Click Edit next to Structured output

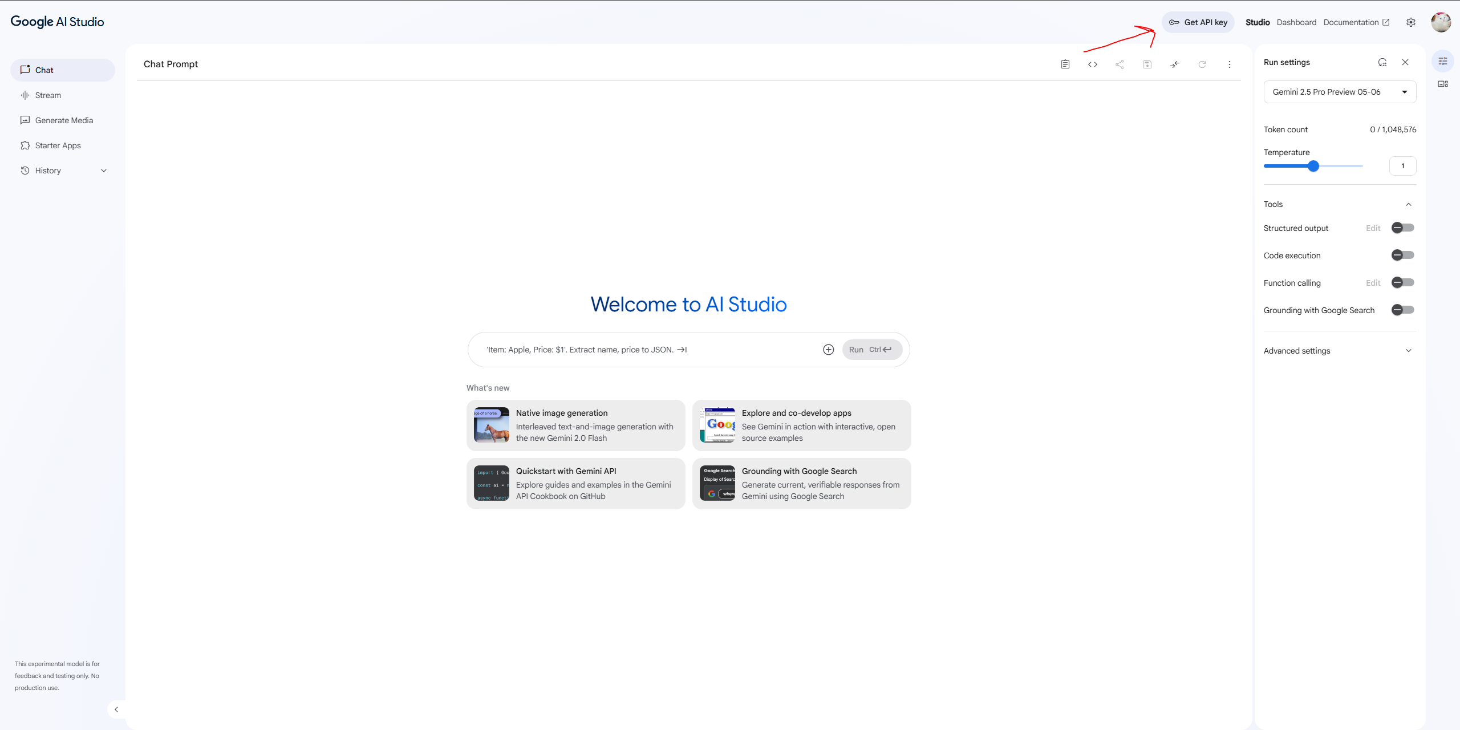tap(1373, 228)
